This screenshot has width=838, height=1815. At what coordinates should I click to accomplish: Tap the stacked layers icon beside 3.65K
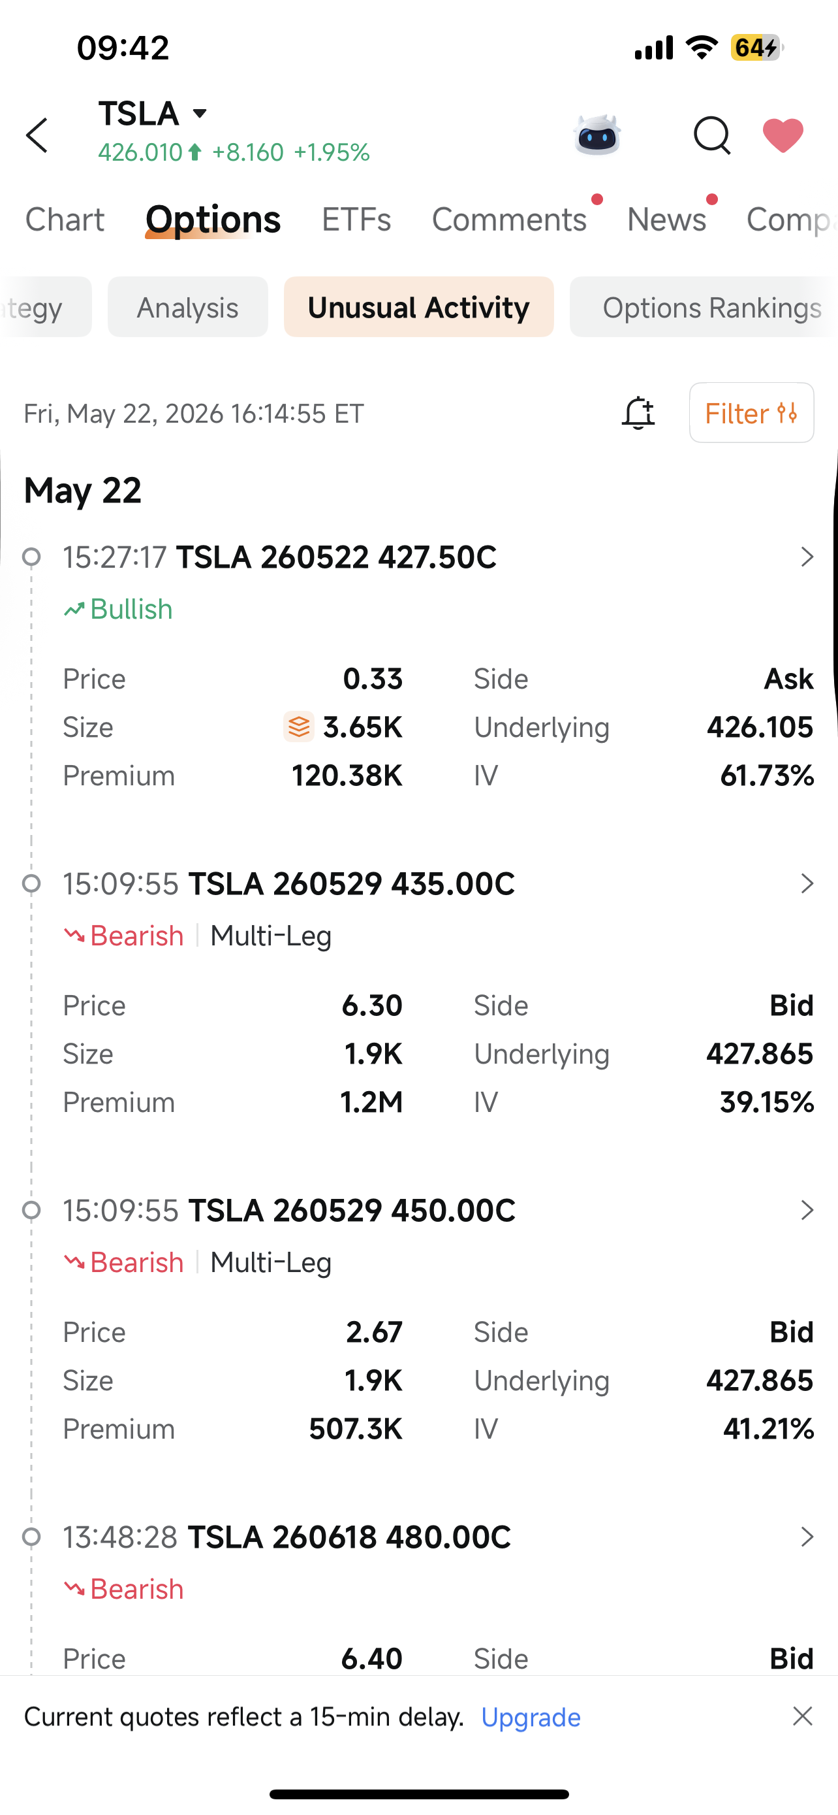299,727
